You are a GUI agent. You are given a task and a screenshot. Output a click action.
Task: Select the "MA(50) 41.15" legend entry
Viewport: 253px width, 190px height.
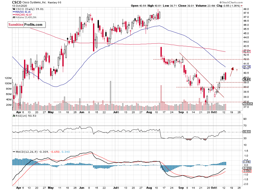coord(23,12)
